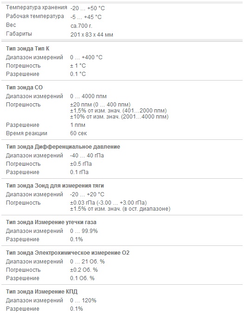Select the Время реакции value 60 сек
This screenshot has height=313, width=244.
78,133
